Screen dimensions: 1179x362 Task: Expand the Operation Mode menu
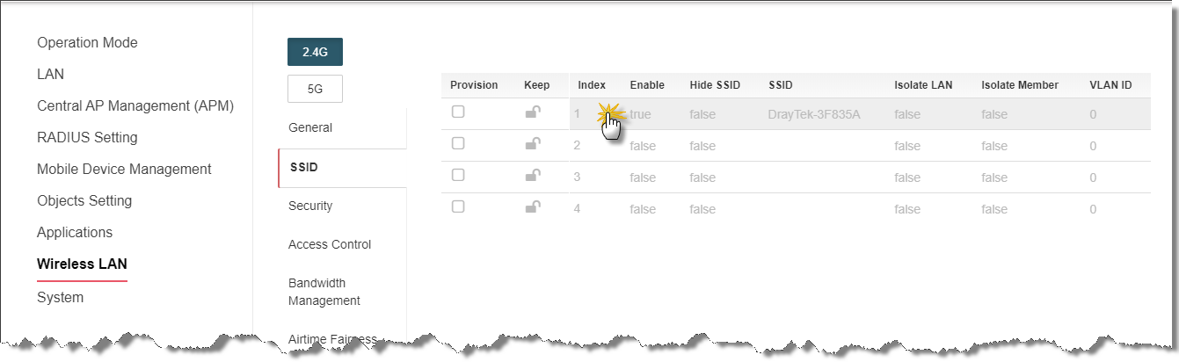(87, 42)
